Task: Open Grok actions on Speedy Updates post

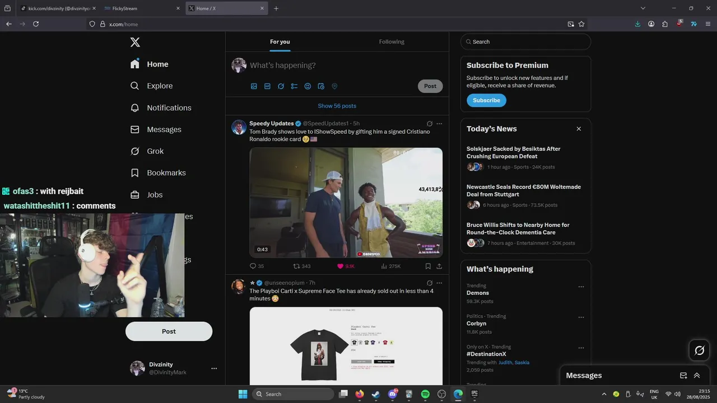Action: [x=430, y=124]
